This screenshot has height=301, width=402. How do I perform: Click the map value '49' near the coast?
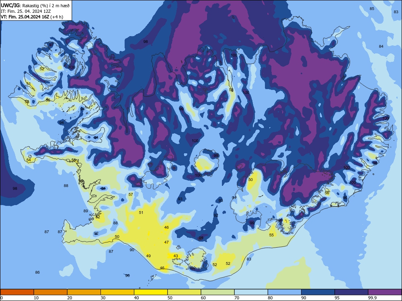click(x=148, y=256)
